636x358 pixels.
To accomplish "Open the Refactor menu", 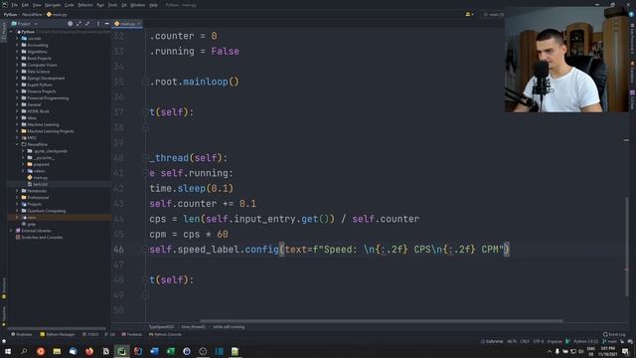I will click(85, 5).
